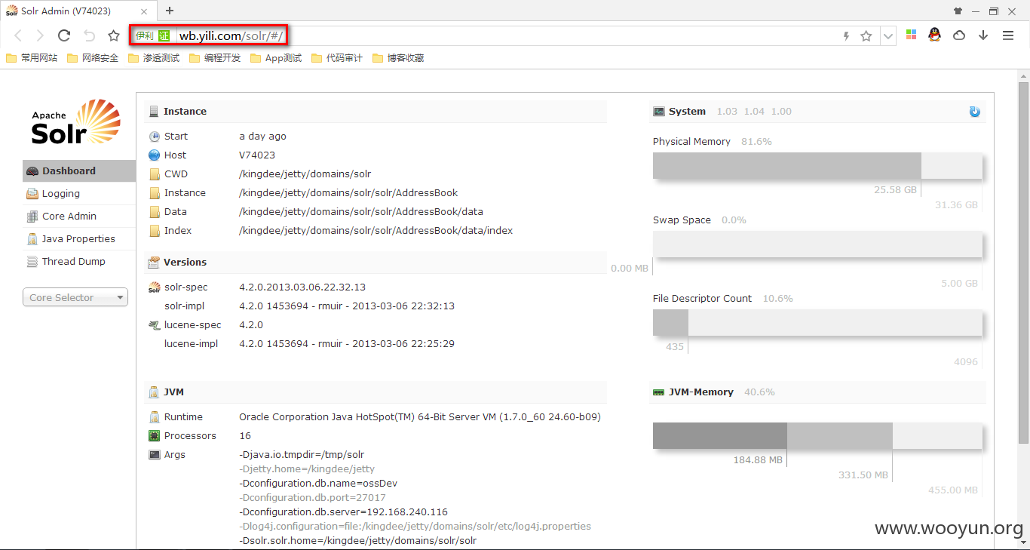Open Logging in the Solr sidebar
This screenshot has height=550, width=1030.
78,193
